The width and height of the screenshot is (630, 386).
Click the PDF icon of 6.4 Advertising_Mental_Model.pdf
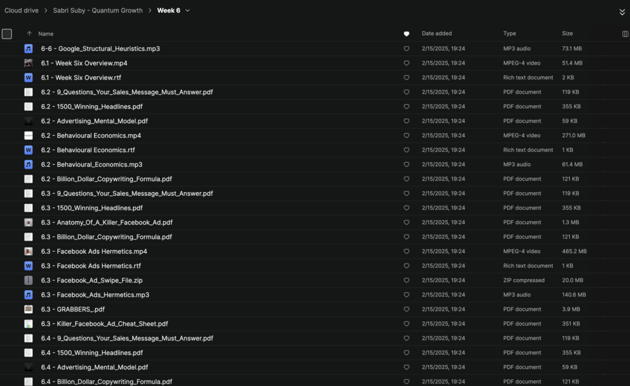(x=28, y=367)
